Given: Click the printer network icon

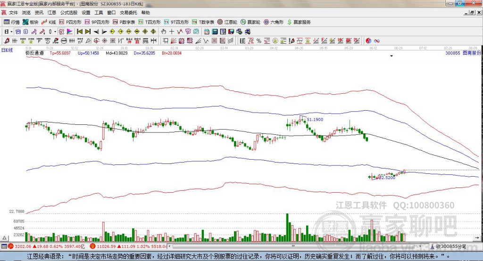Looking at the screenshot, I should 247,32.
